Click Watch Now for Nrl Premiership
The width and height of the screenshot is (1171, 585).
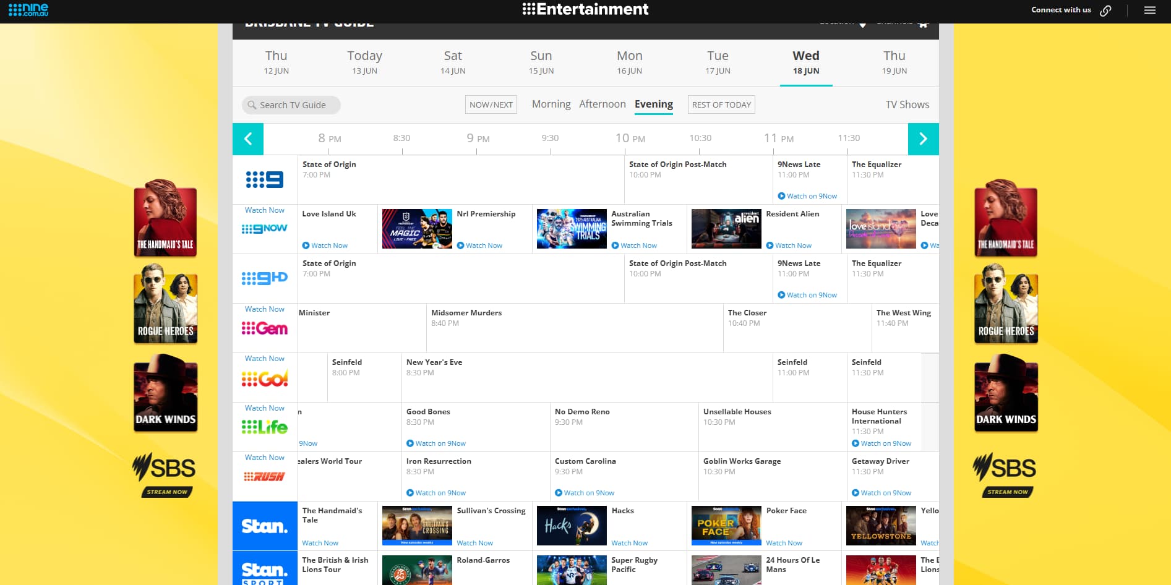(x=479, y=246)
